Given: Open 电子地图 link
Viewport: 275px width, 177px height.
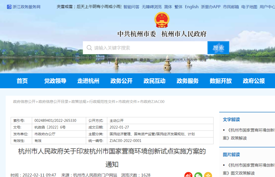Looking at the screenshot, I should (x=249, y=7).
